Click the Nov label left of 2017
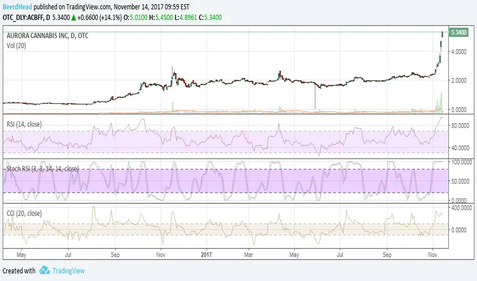The width and height of the screenshot is (477, 281). (161, 254)
